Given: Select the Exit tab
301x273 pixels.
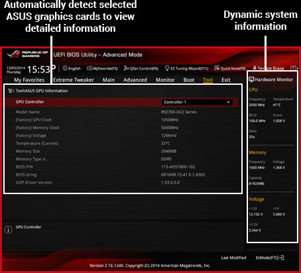Looking at the screenshot, I should [x=226, y=80].
